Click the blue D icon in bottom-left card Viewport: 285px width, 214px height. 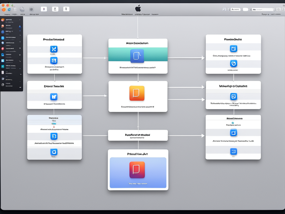tap(54, 136)
